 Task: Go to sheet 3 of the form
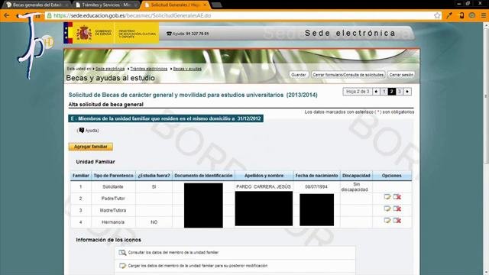pos(400,92)
